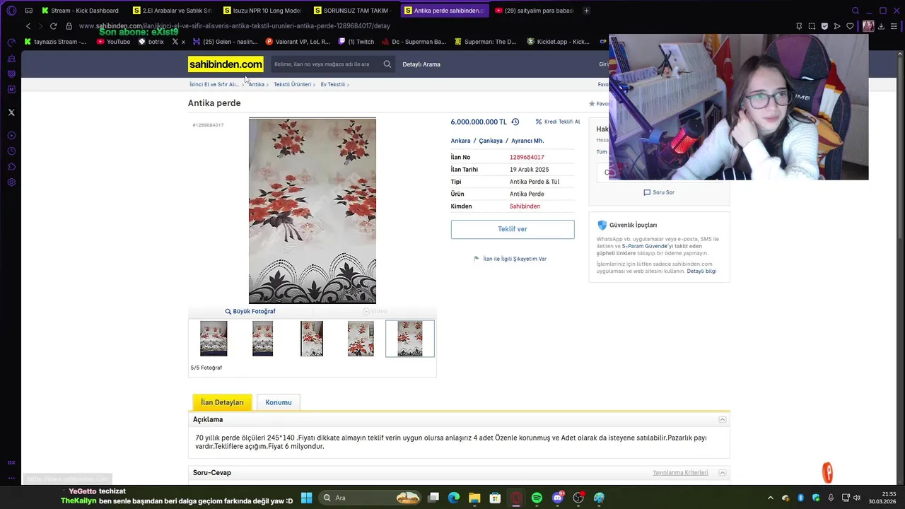Image resolution: width=905 pixels, height=509 pixels.
Task: Click the tab search magnifier icon
Action: [856, 11]
